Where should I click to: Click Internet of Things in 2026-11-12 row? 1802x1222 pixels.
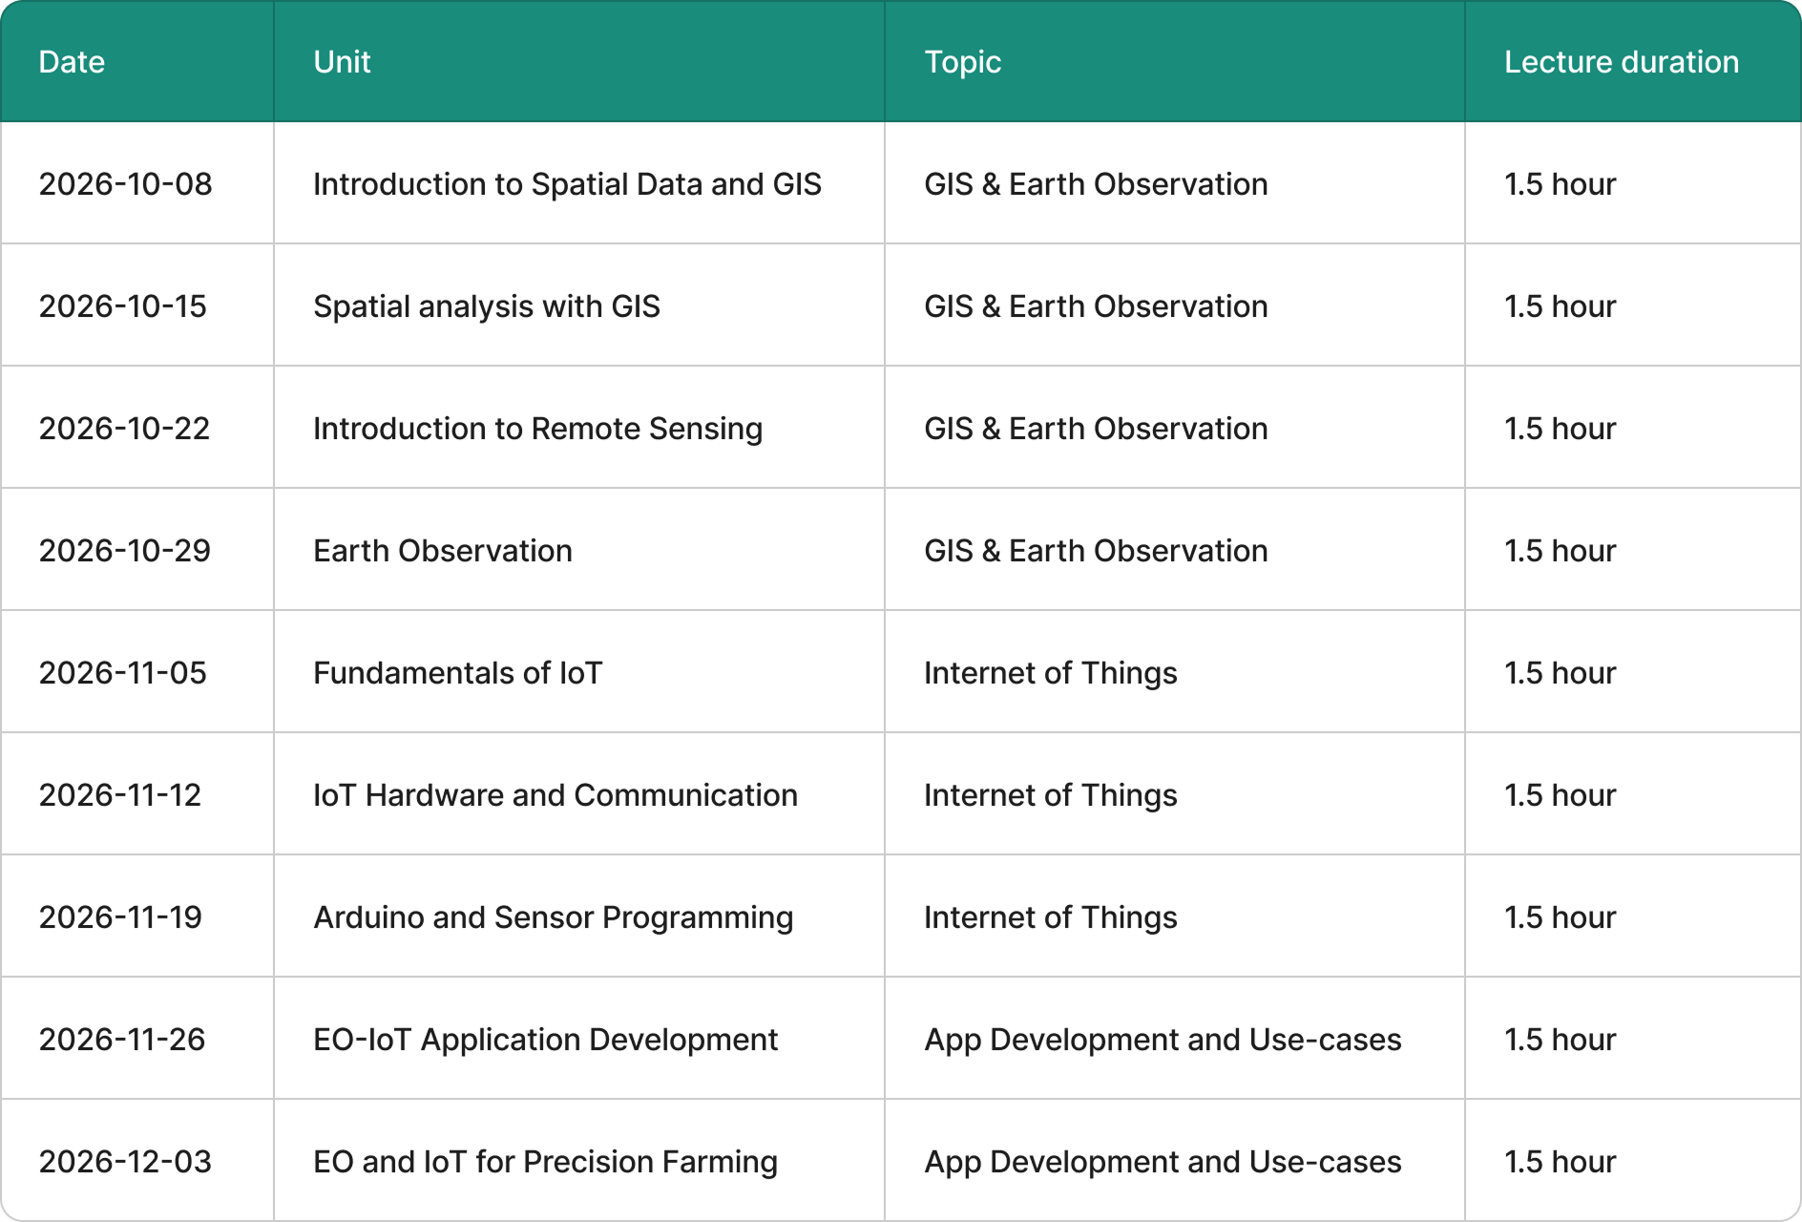(1051, 795)
